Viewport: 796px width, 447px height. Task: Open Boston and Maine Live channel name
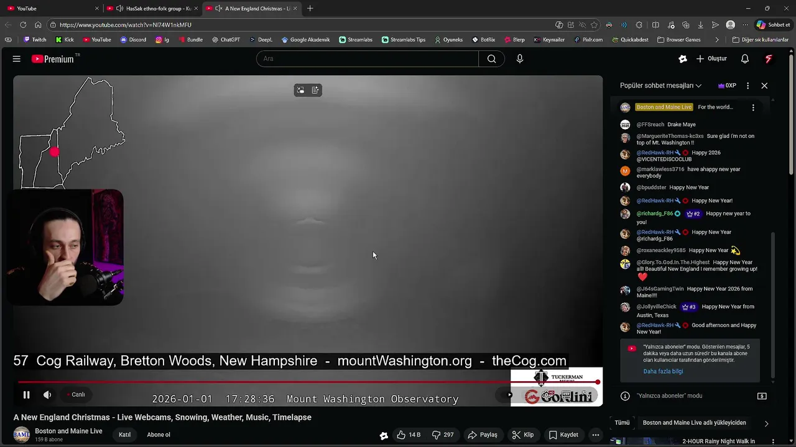click(68, 431)
